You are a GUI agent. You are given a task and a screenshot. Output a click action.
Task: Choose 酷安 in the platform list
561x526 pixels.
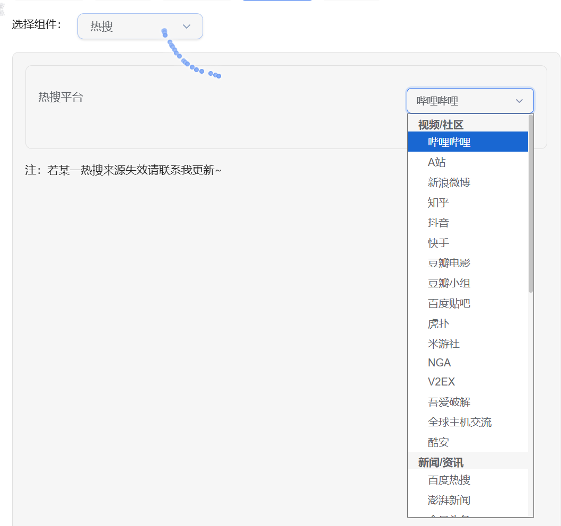pos(468,442)
